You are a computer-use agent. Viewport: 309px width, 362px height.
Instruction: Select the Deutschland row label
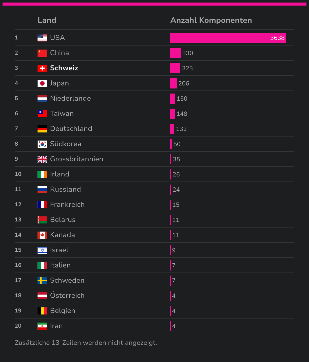pyautogui.click(x=71, y=129)
